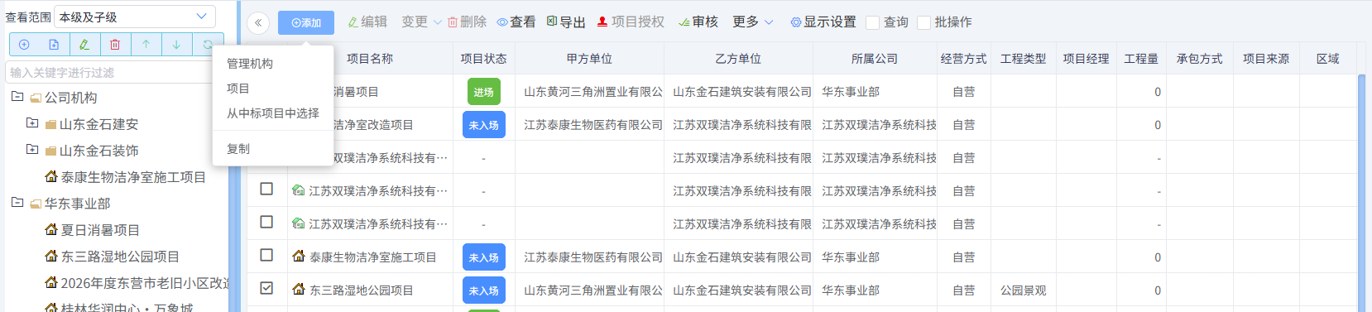Click the 项目状态 column header

[483, 59]
